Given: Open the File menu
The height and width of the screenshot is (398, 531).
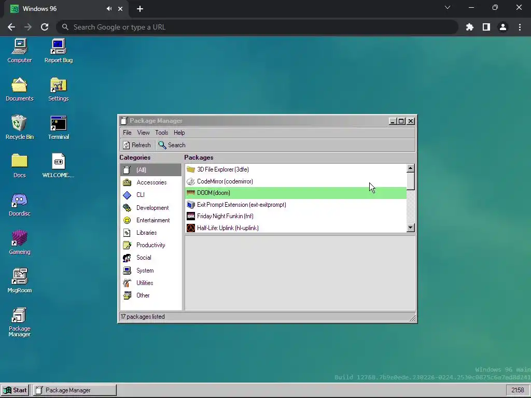Looking at the screenshot, I should [127, 133].
